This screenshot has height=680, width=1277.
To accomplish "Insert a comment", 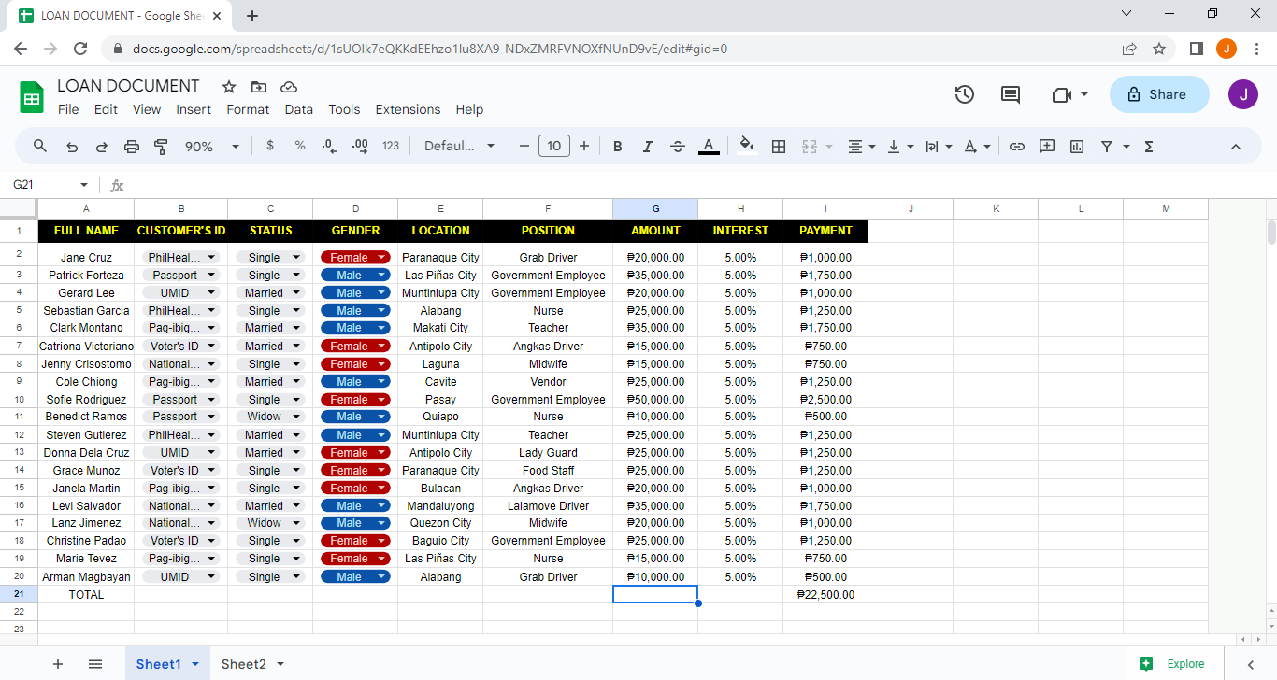I will pos(1047,147).
